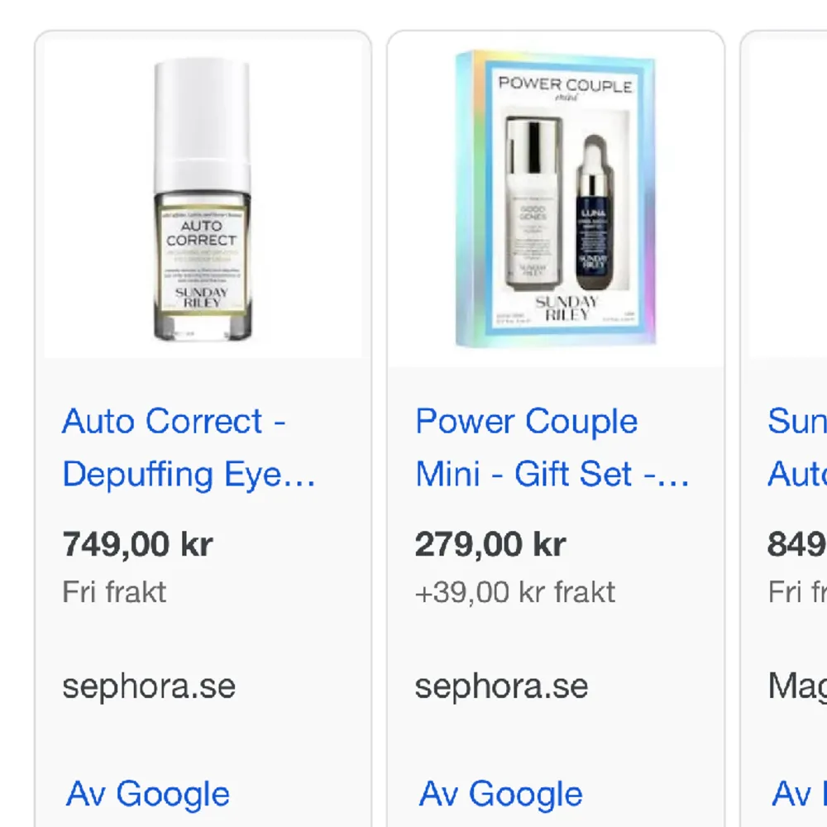Click the Auto Correct eye cream product image

[x=202, y=198]
